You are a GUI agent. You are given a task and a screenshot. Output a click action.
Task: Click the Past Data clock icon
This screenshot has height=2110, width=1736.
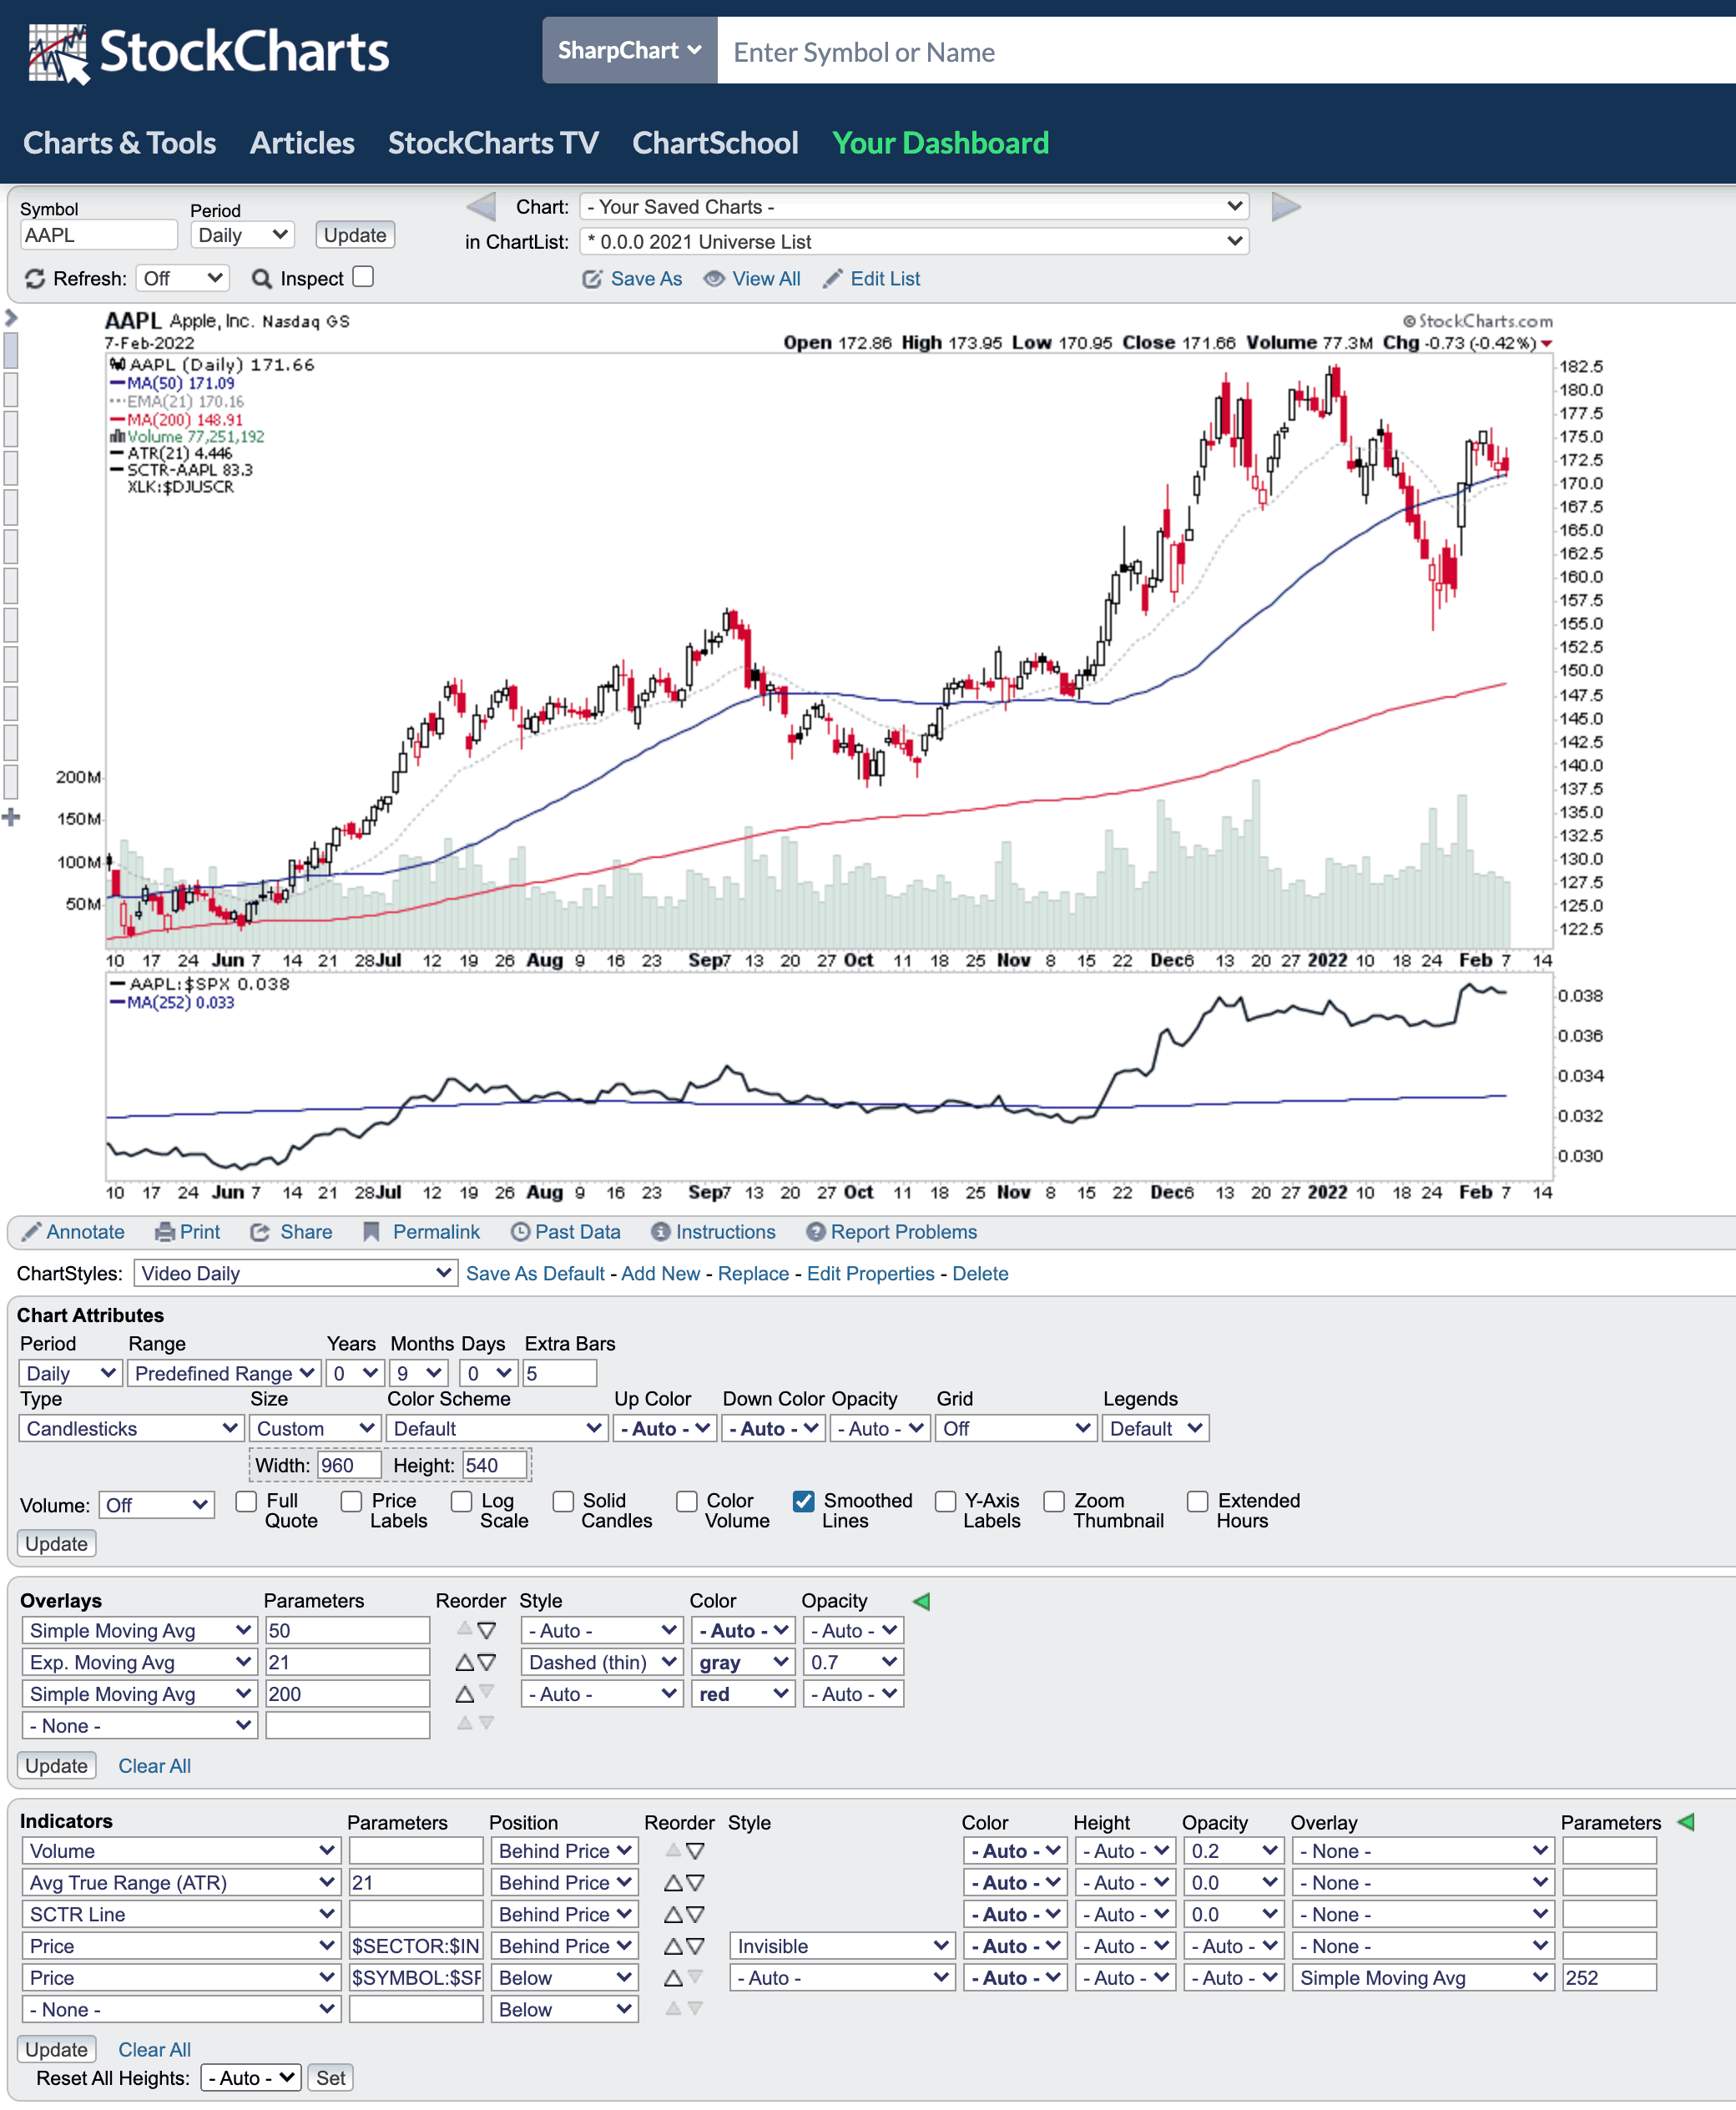(x=520, y=1232)
